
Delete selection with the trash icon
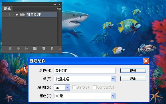[x=52, y=49]
